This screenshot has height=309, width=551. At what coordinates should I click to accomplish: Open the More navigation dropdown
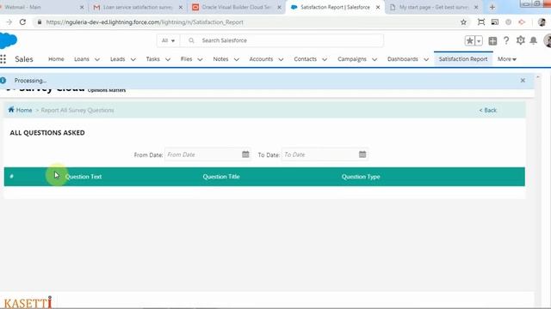(x=507, y=59)
